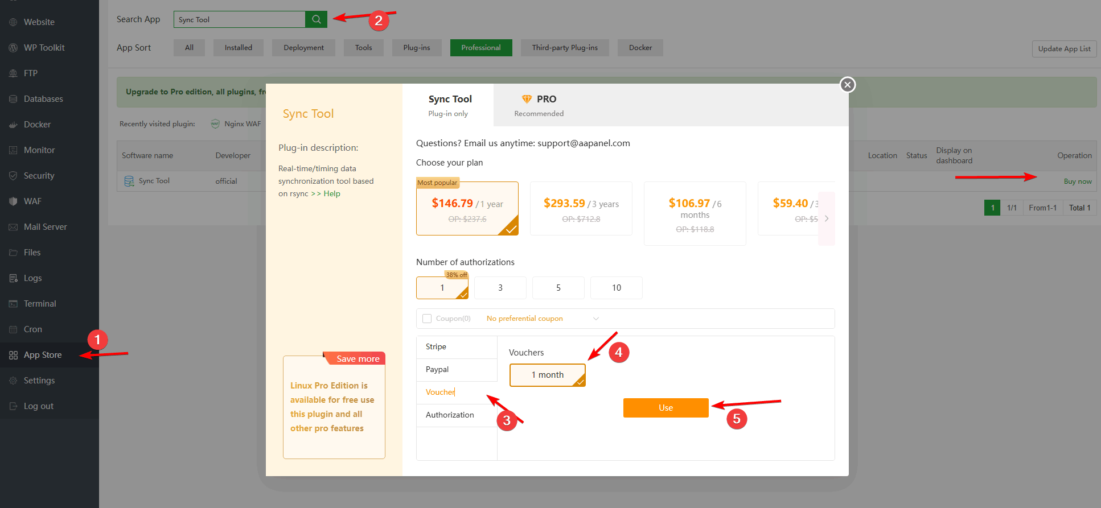Click the Cron calendar icon in sidebar
Viewport: 1101px width, 508px height.
click(13, 329)
